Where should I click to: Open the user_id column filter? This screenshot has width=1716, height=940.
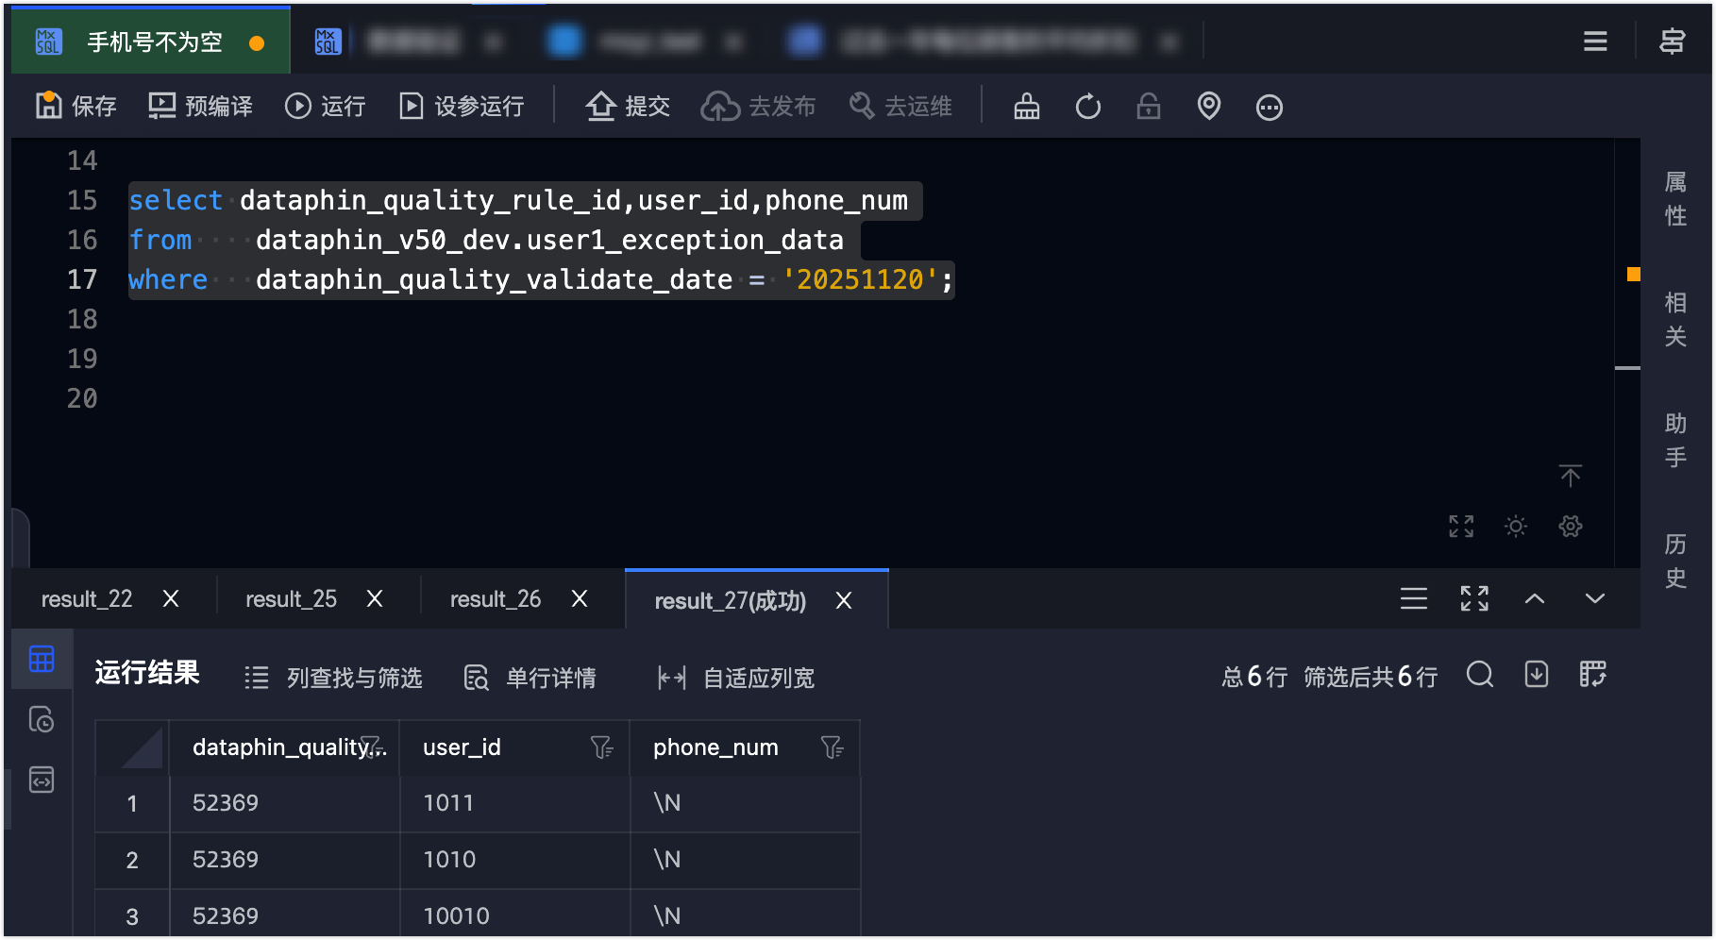(601, 747)
